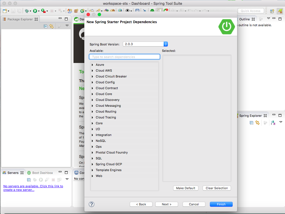Viewport: 285px width, 214px height.
Task: Maximize the Outline view
Action: tap(280, 19)
